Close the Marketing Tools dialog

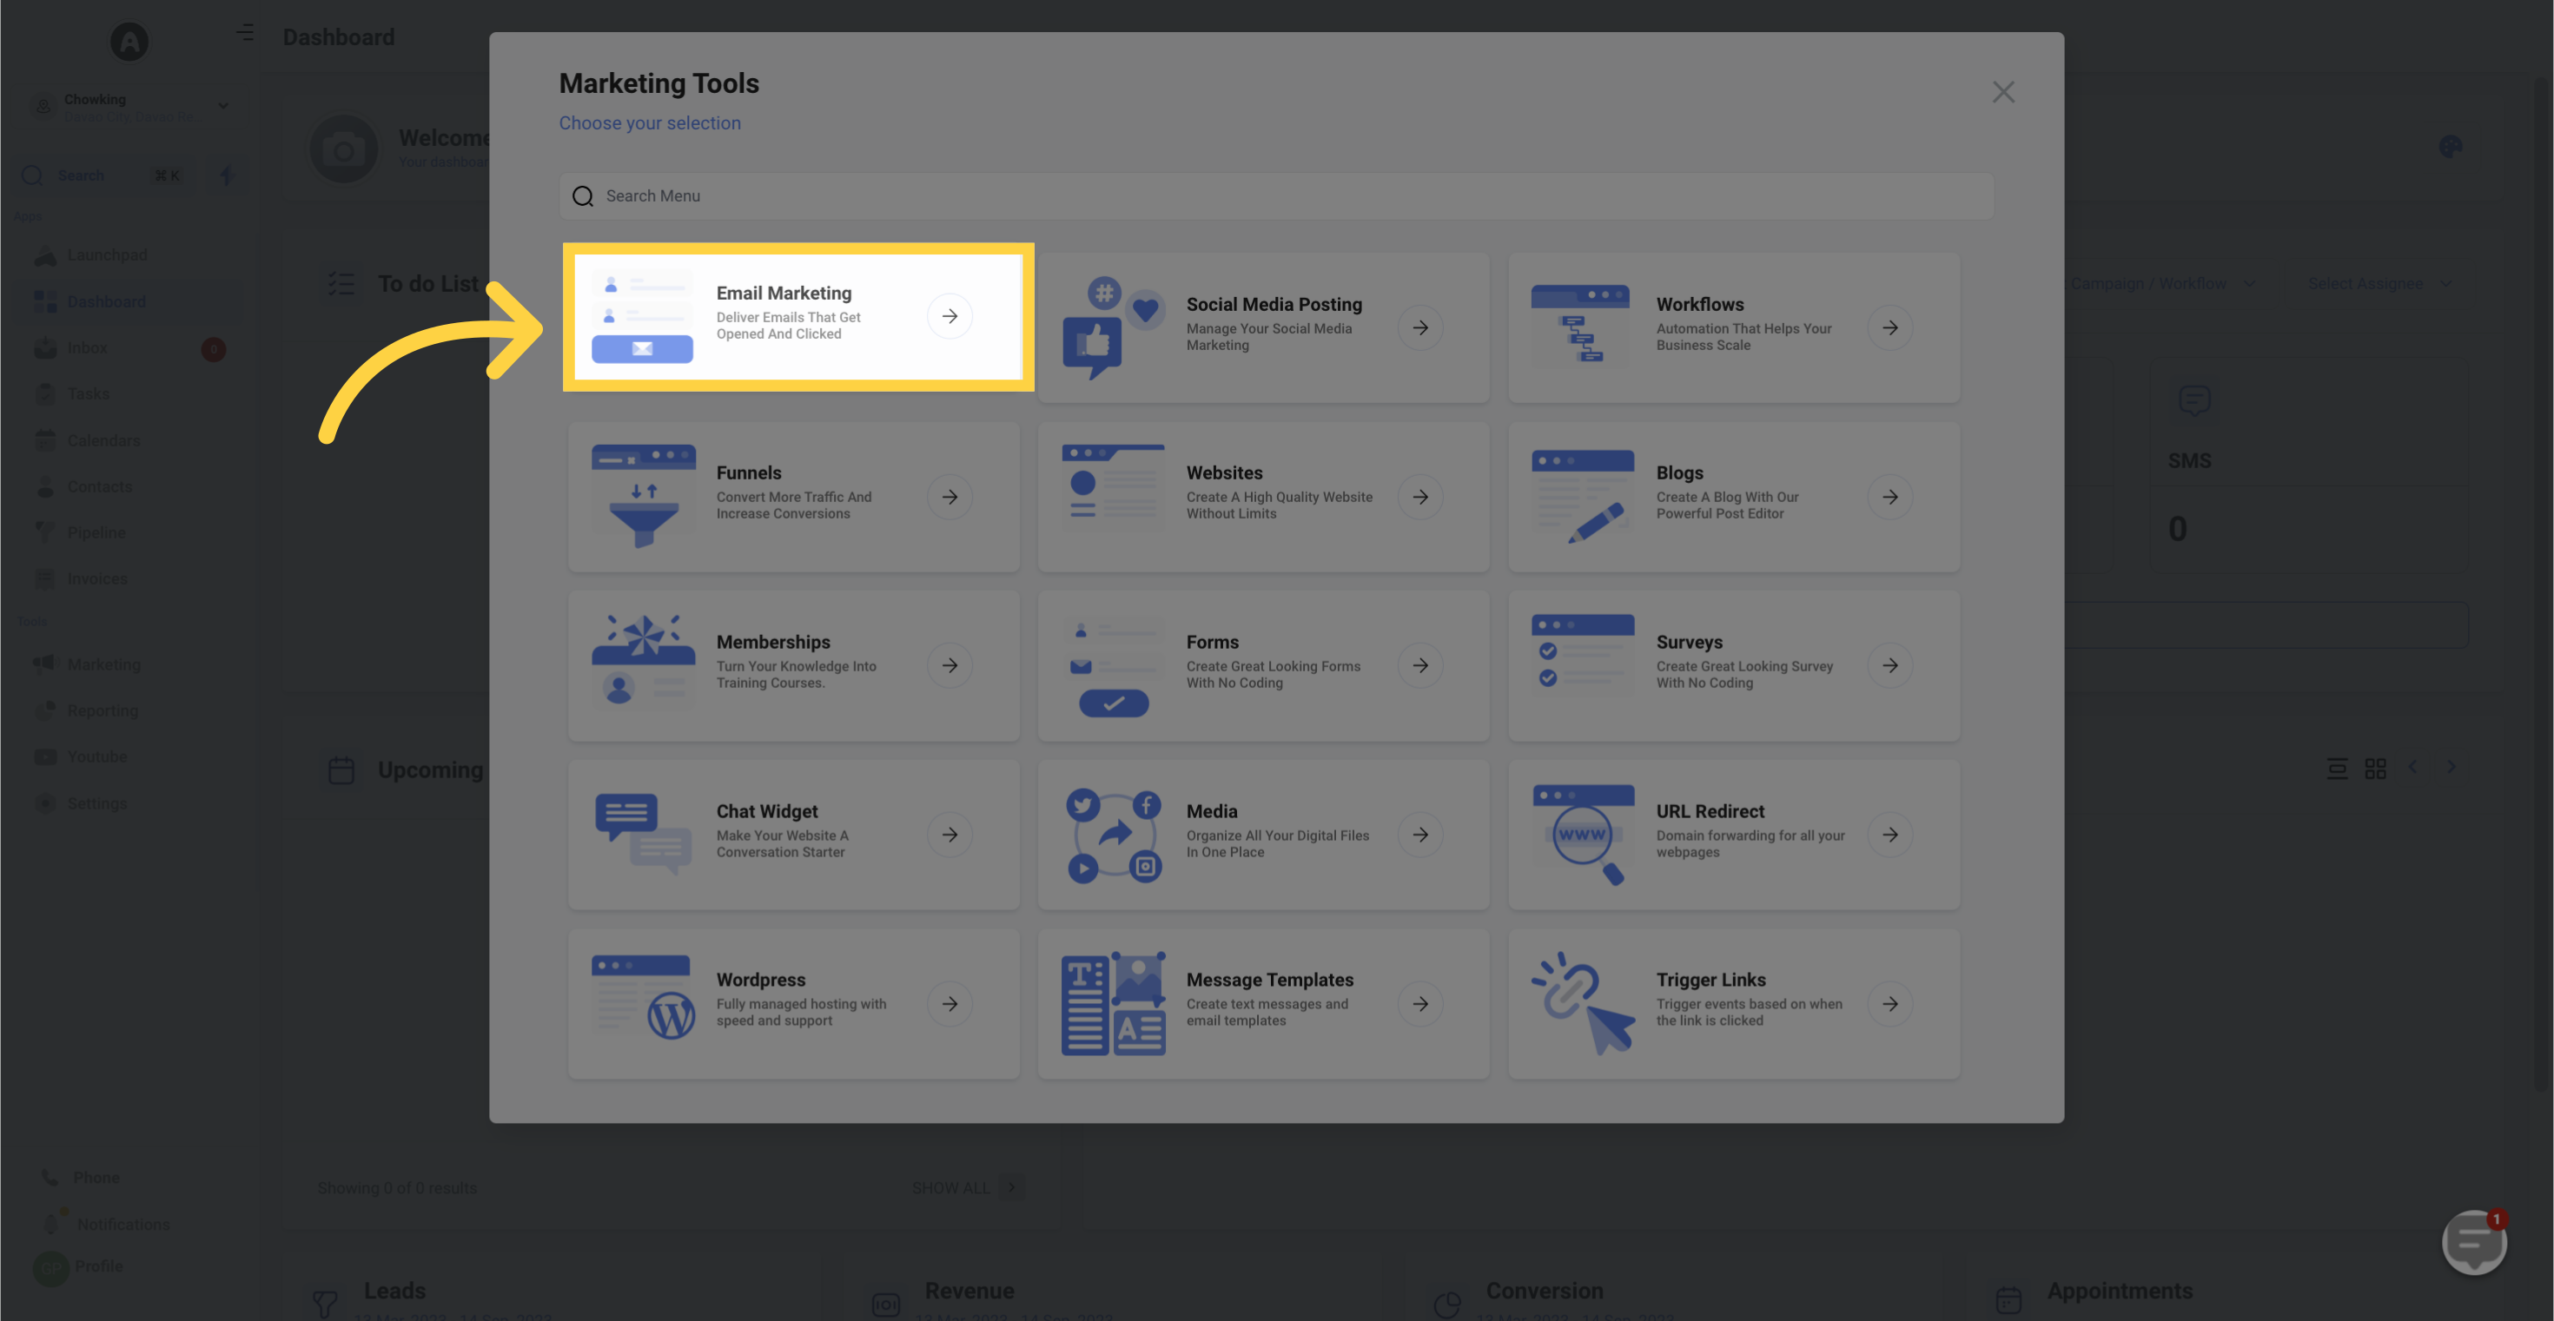(x=2002, y=92)
